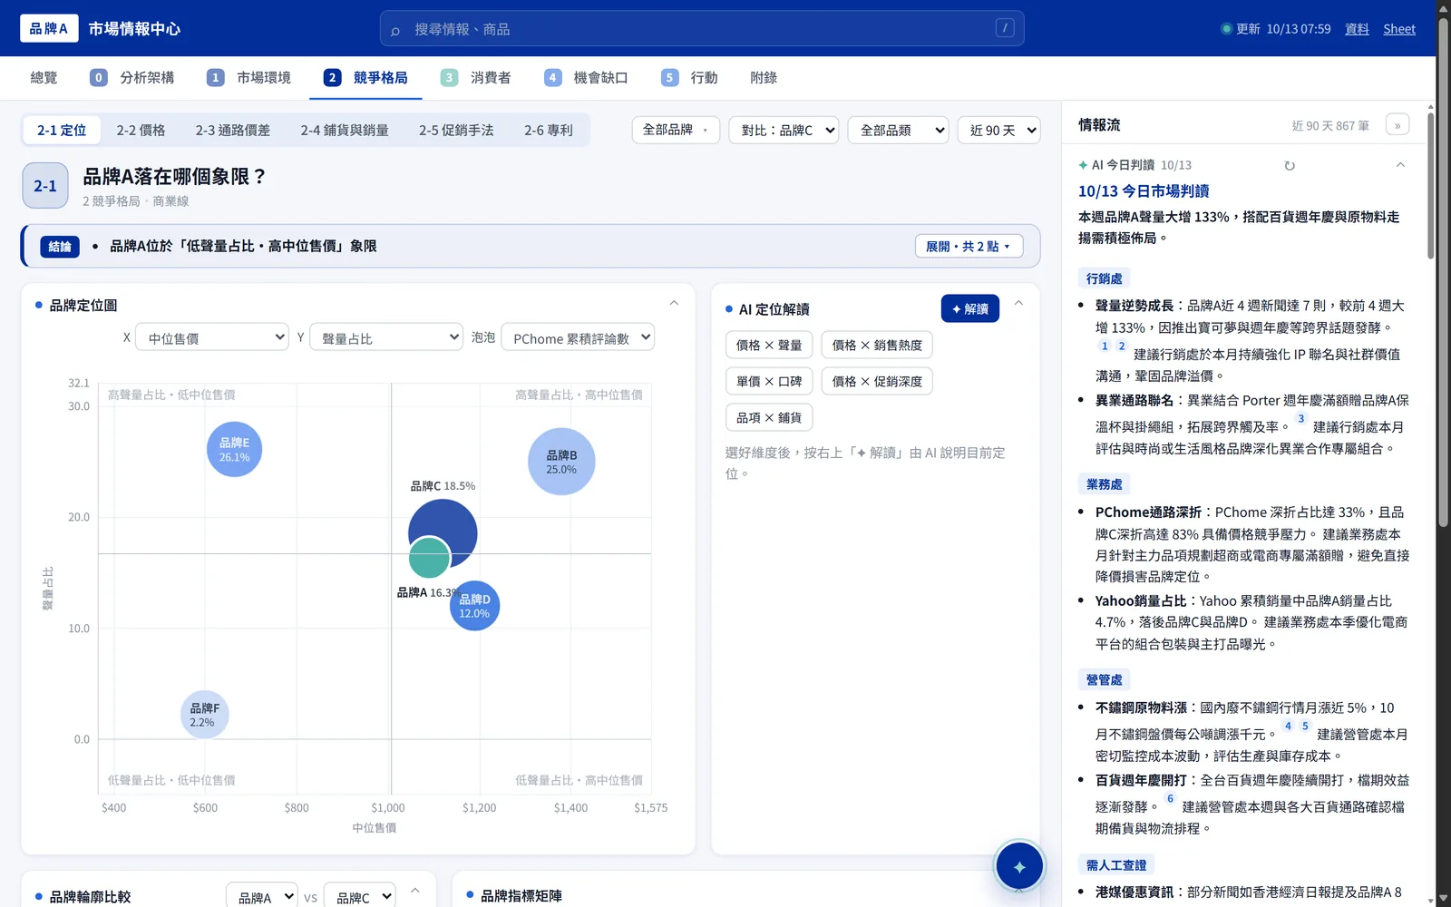The height and width of the screenshot is (907, 1451).
Task: Collapse the AI 今日判讀 section
Action: [x=1400, y=165]
